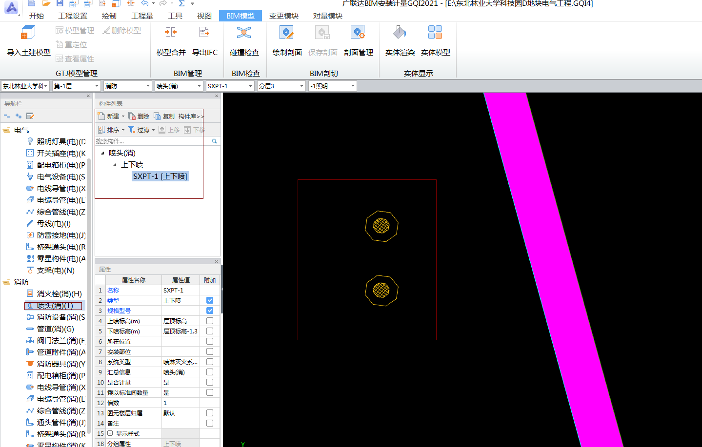Click the 名称 value cell SXPT-1

tap(181, 290)
